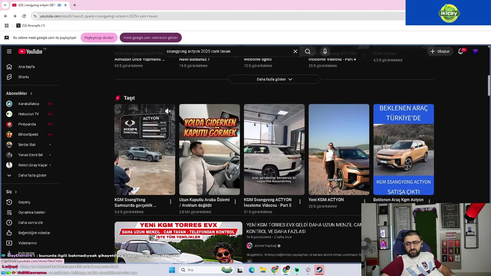Open Microsoft Edge from the taskbar
Viewport: 491px width, 276px height.
252,270
